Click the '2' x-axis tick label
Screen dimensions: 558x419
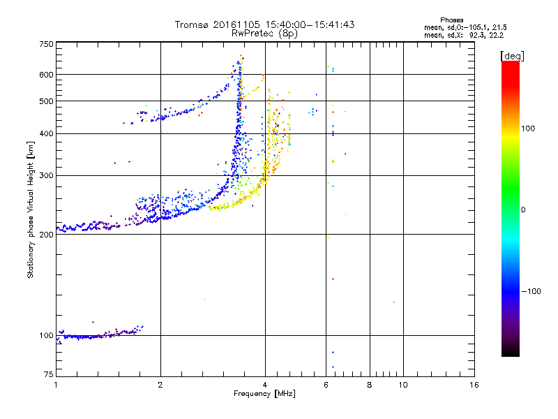160,385
